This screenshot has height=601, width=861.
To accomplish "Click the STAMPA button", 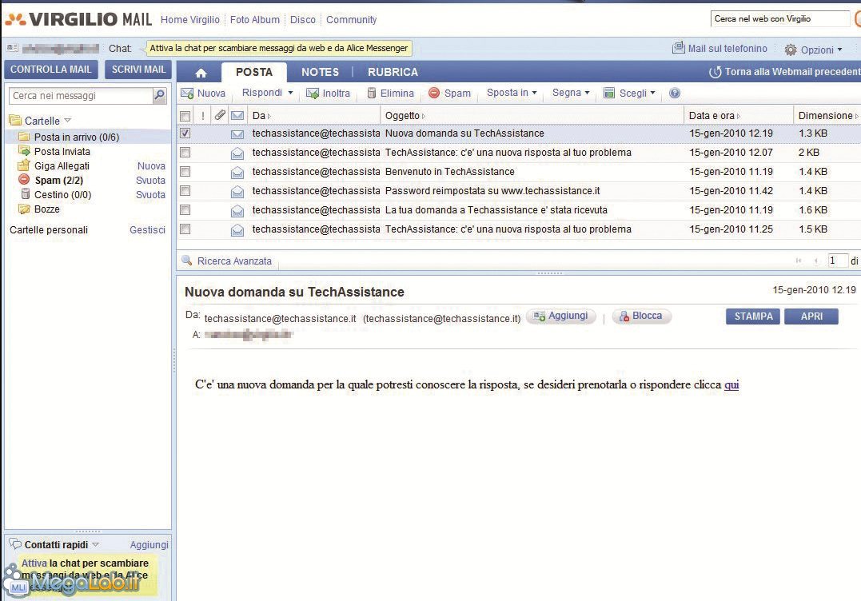I will click(x=753, y=316).
